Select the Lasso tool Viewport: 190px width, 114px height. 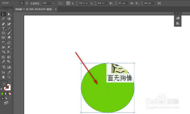click(9, 19)
